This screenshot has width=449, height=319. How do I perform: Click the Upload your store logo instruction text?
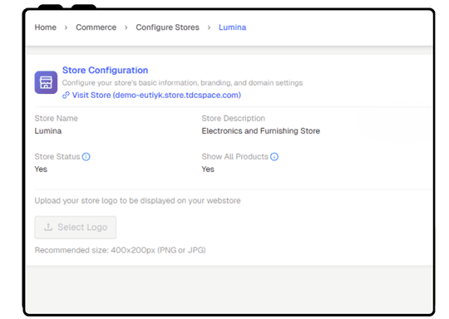pos(137,201)
